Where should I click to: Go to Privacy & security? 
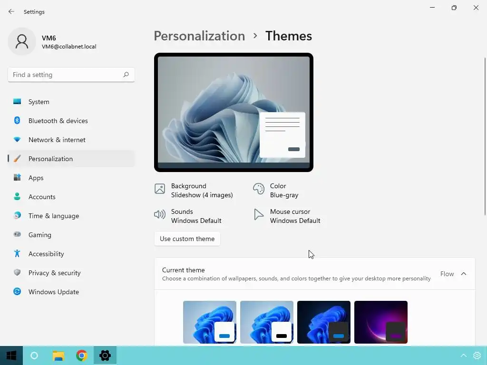(71, 273)
